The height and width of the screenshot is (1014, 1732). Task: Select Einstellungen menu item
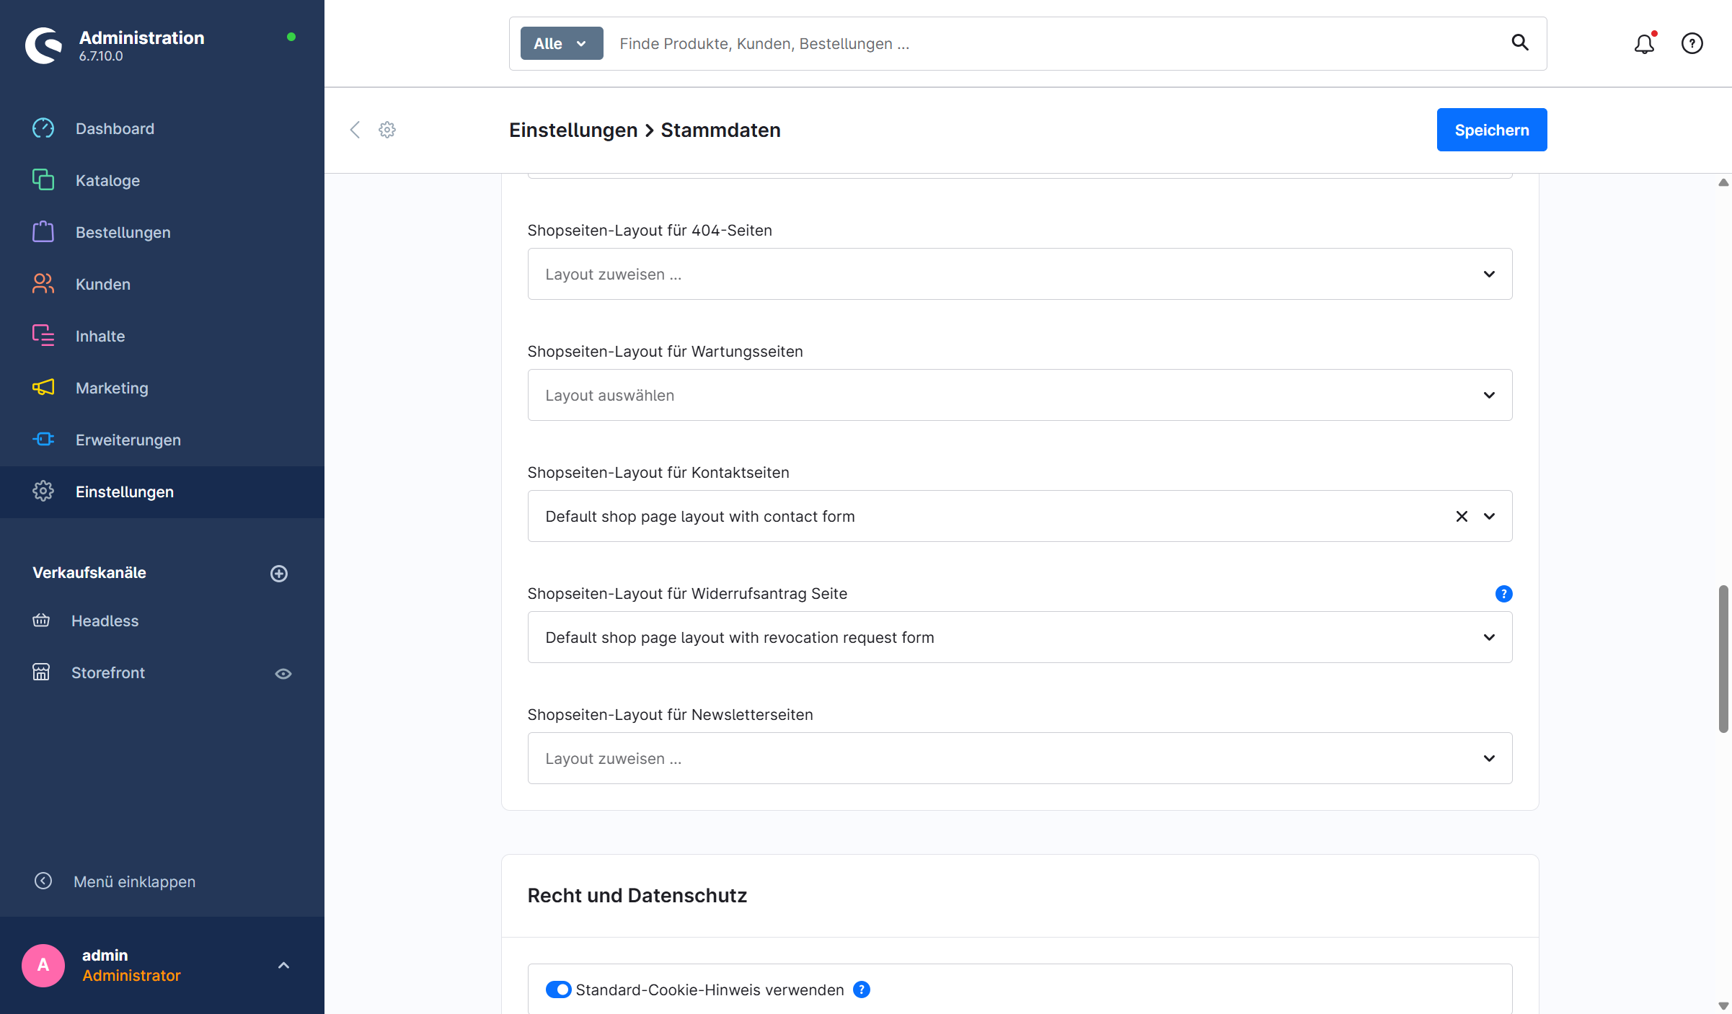pyautogui.click(x=162, y=492)
